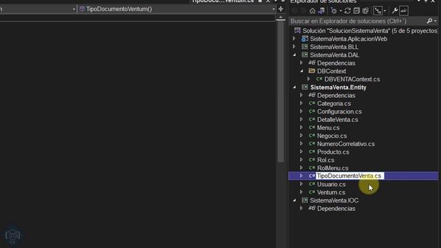Toggle the Show All Files icon

point(365,11)
